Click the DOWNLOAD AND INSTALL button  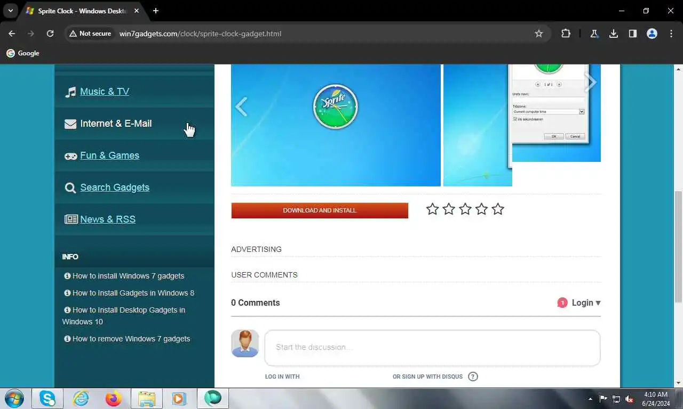coord(320,210)
